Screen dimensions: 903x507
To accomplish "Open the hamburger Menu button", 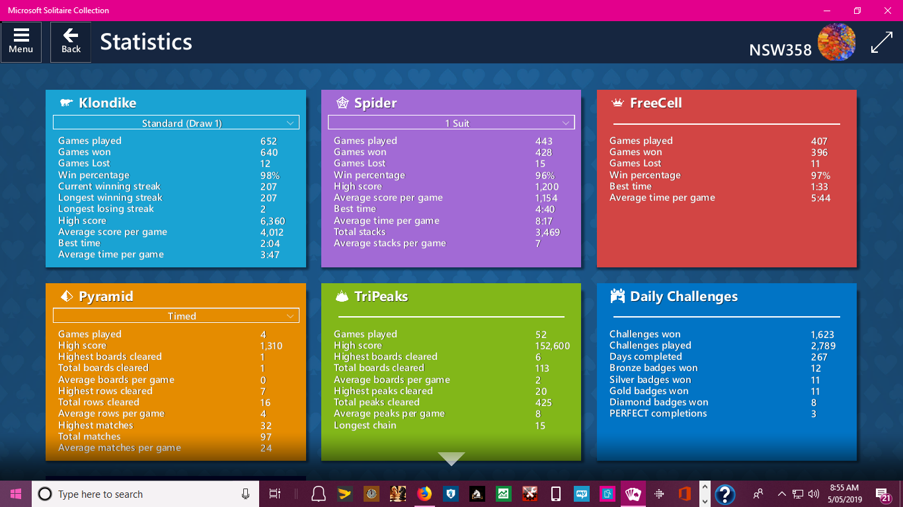I will 21,42.
